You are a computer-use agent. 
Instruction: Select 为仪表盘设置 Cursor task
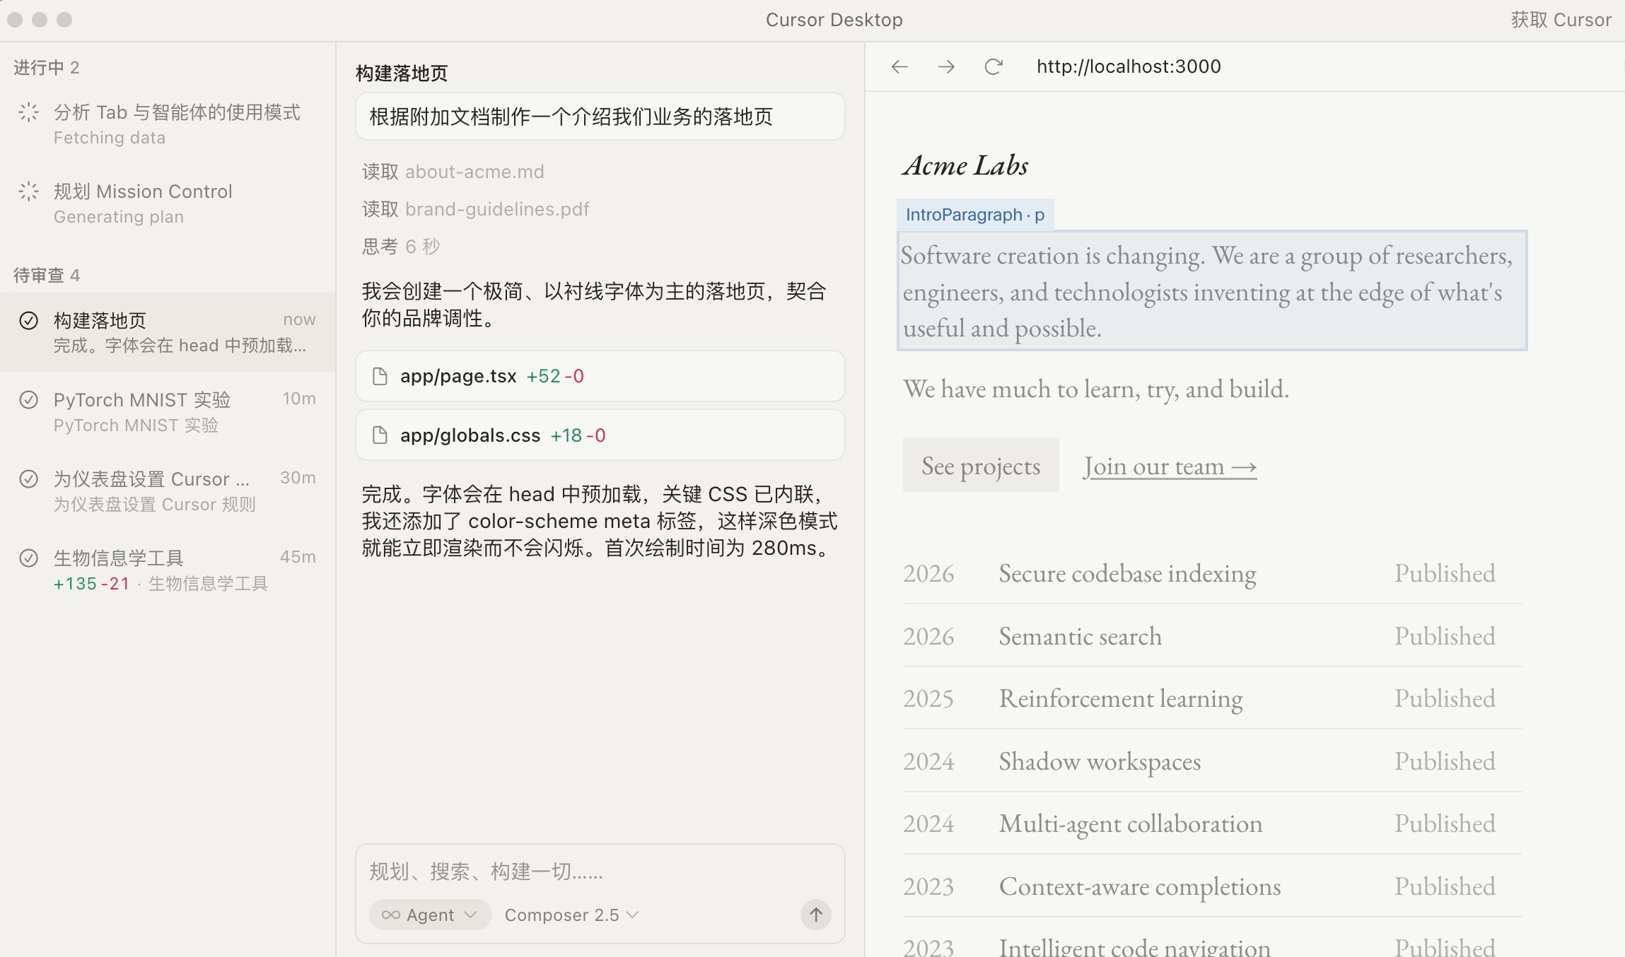(168, 491)
